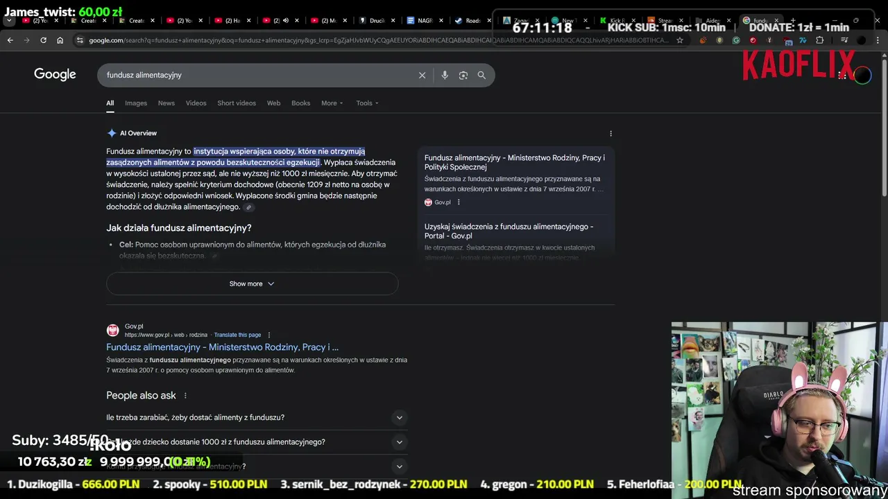Submit search using magnifier icon
This screenshot has width=888, height=499.
pyautogui.click(x=481, y=75)
